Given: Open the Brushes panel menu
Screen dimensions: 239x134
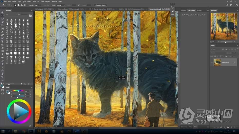Looking at the screenshot, I should [x=32, y=11].
